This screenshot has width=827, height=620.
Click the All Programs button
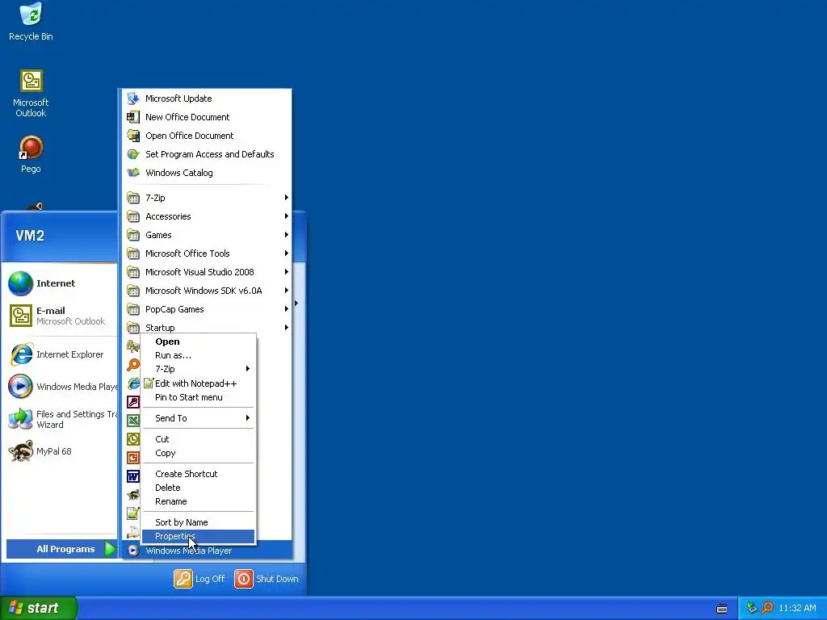click(x=61, y=549)
